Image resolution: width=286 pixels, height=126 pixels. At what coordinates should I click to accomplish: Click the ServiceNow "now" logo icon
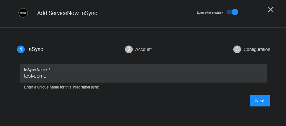pos(23,13)
